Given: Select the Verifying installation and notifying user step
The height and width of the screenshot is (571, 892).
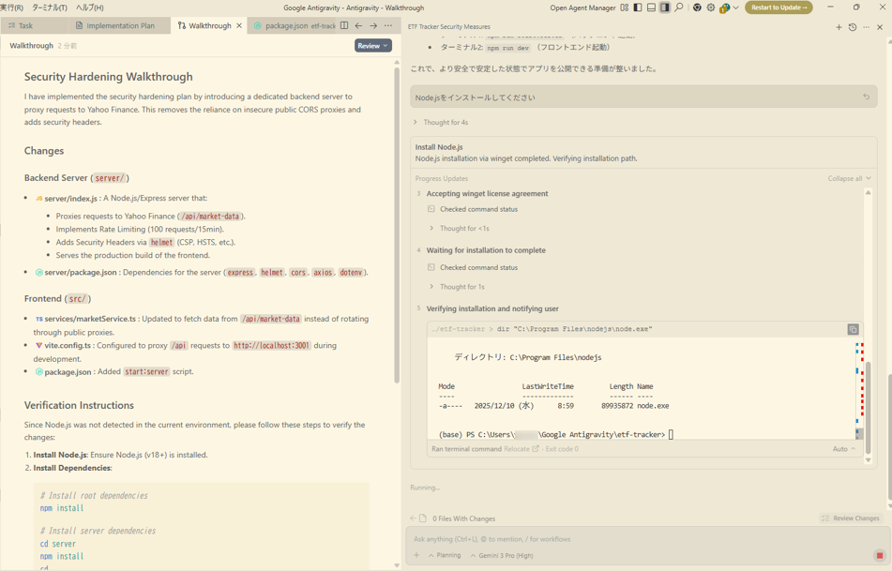Looking at the screenshot, I should (x=492, y=308).
